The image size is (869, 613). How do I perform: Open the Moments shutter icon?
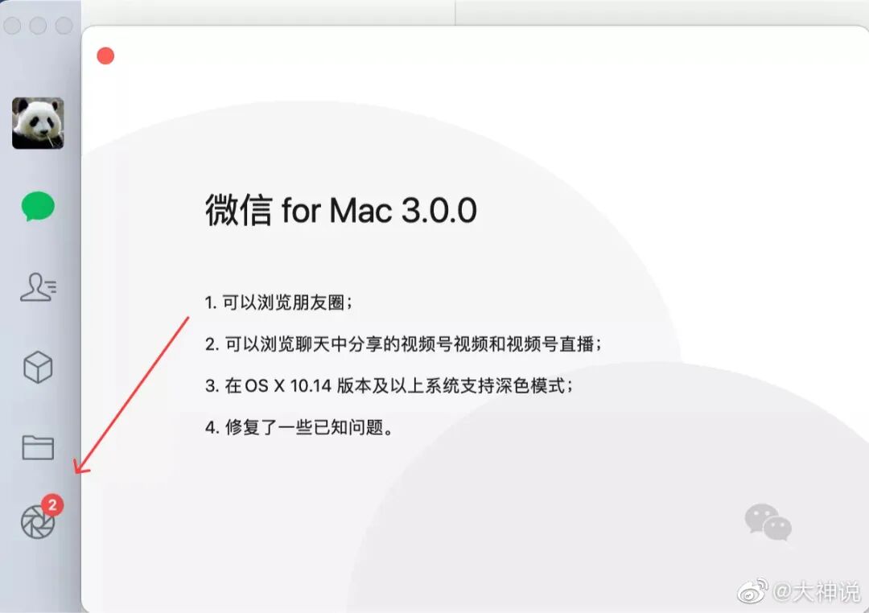tap(37, 522)
